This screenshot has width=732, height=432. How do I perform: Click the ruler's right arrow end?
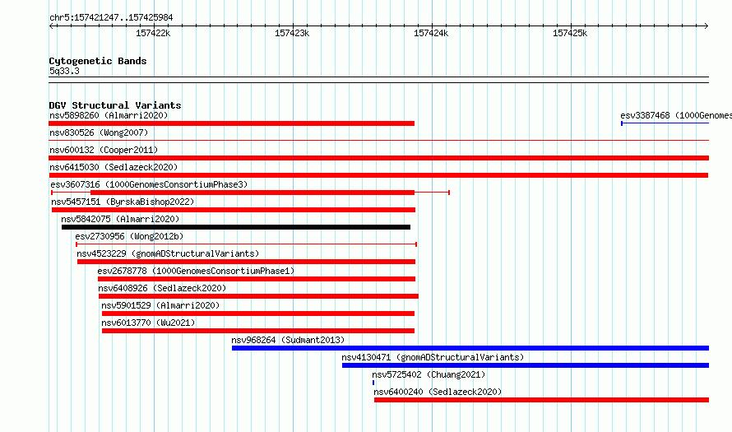pos(707,26)
